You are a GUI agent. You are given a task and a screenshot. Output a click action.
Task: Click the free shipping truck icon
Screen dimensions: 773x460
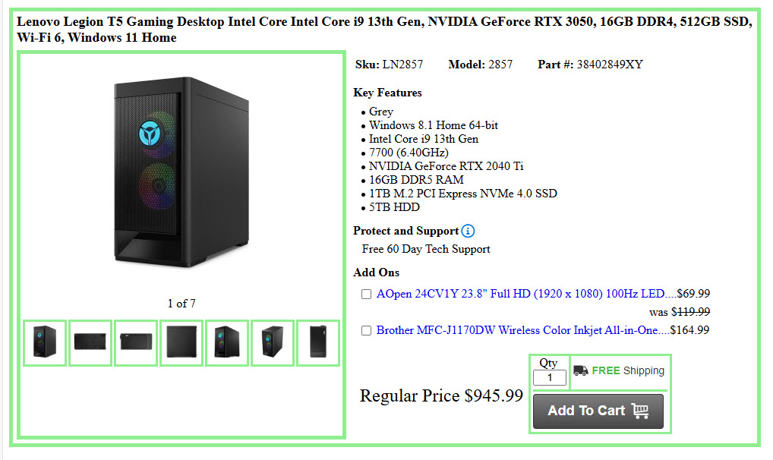(581, 370)
